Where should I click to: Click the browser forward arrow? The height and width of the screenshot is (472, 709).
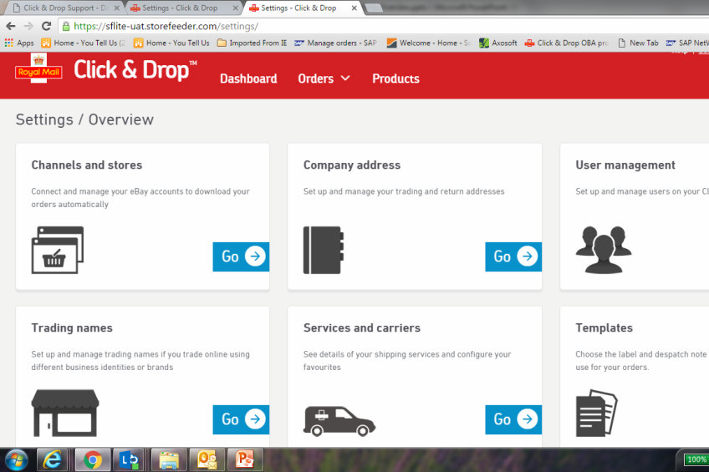(x=28, y=26)
